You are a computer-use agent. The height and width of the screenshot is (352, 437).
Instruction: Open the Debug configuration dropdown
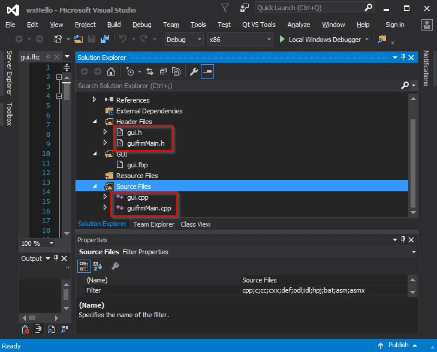coord(184,40)
